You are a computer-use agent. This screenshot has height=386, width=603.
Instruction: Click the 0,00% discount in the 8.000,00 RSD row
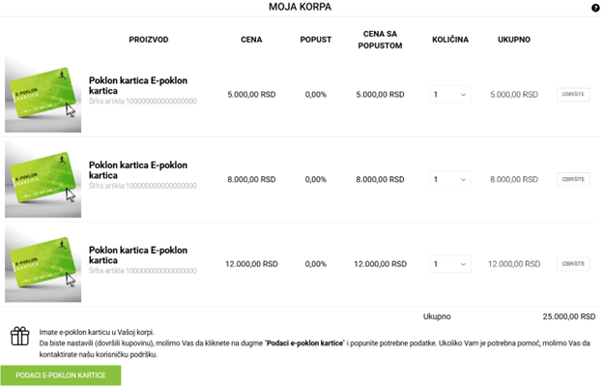coord(316,179)
